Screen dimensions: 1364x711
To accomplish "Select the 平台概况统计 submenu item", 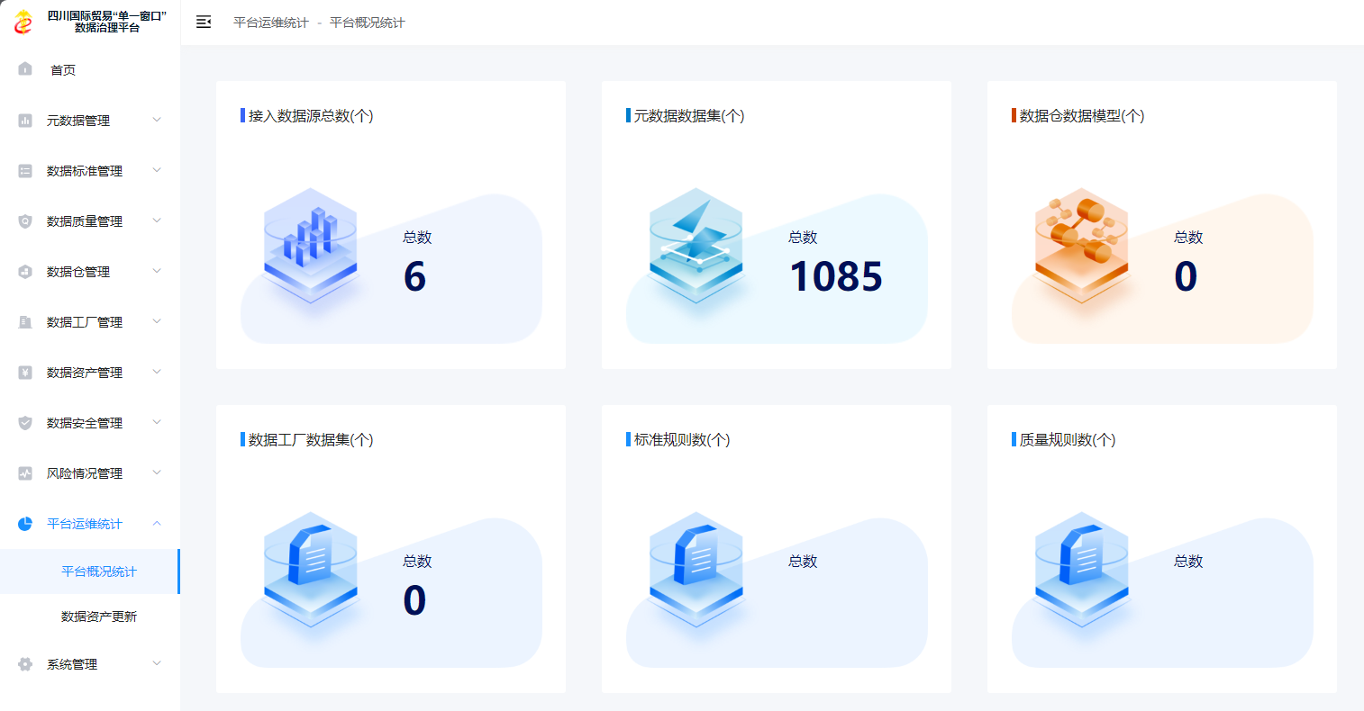I will [99, 571].
